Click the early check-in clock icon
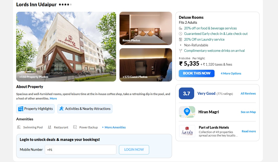Image resolution: width=278 pixels, height=162 pixels. [x=180, y=34]
